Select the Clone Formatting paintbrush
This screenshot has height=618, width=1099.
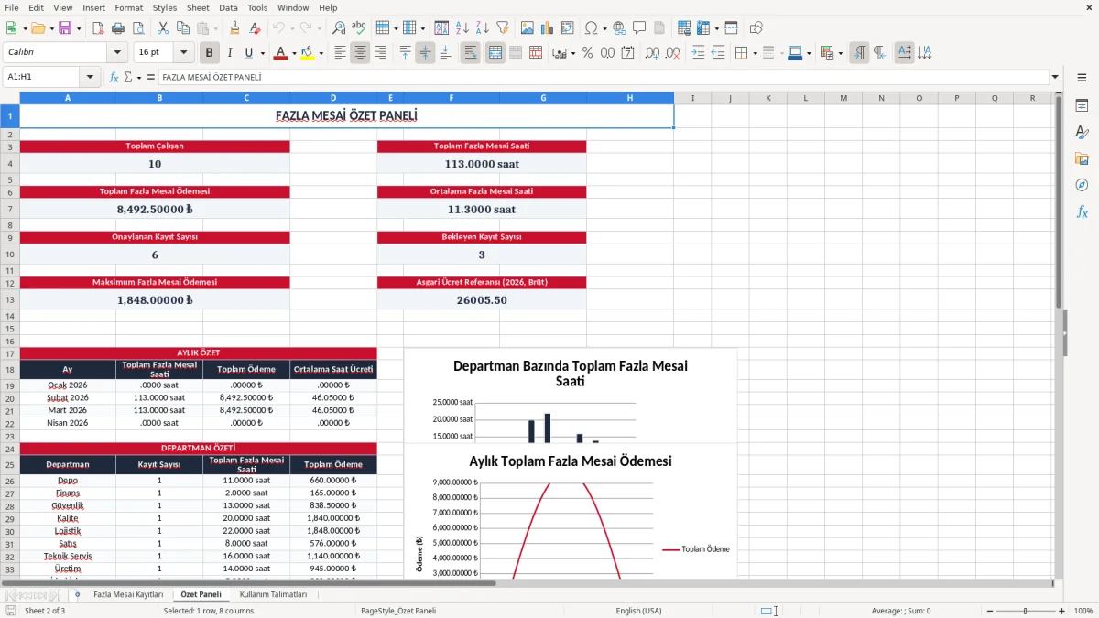[234, 28]
